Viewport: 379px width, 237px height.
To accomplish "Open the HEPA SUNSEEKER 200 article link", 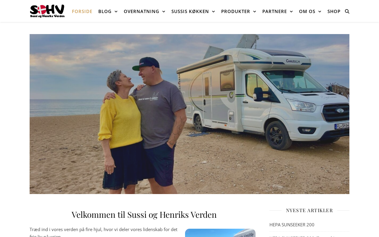I will tap(292, 225).
